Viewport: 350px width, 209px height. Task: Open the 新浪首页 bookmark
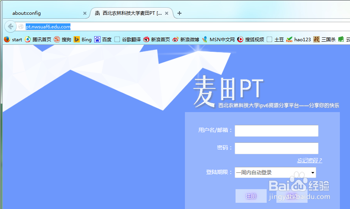[157, 39]
